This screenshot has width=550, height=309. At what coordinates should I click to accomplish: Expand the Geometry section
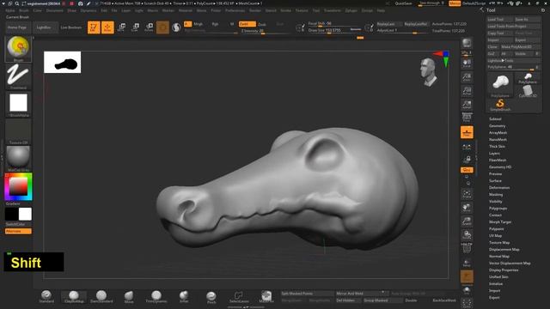[497, 126]
